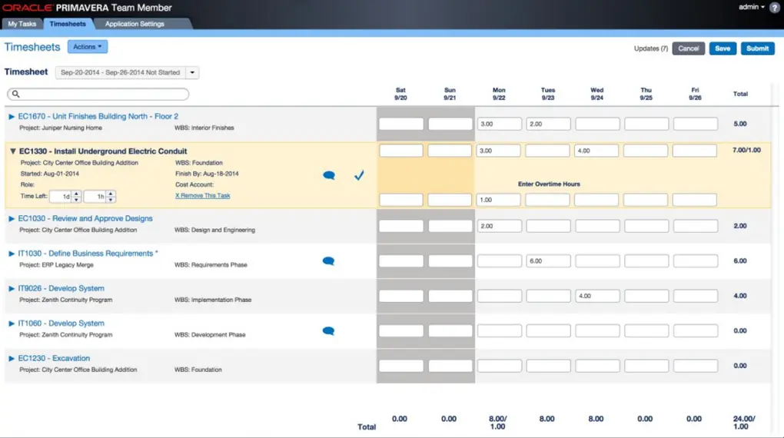
Task: Click EC1330 Monday regular hours 3.00
Action: (498, 151)
